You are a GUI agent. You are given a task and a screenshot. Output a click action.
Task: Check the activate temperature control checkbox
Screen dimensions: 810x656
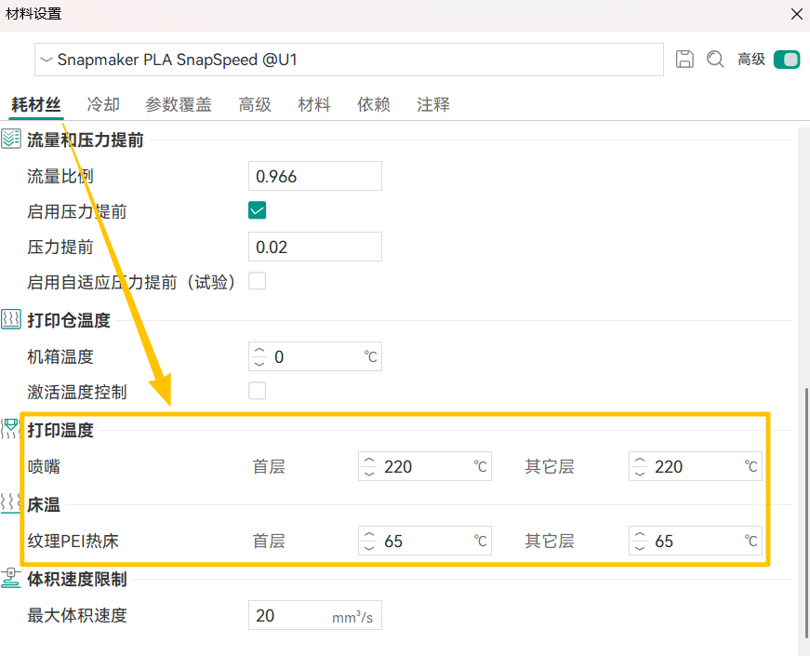click(x=258, y=391)
